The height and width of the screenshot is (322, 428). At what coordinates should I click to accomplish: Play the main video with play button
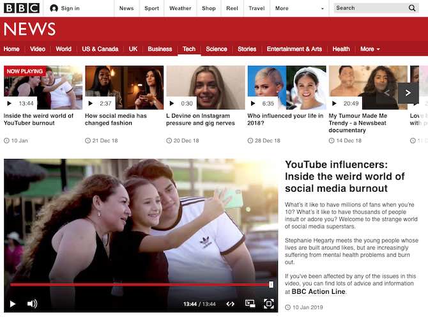point(13,303)
